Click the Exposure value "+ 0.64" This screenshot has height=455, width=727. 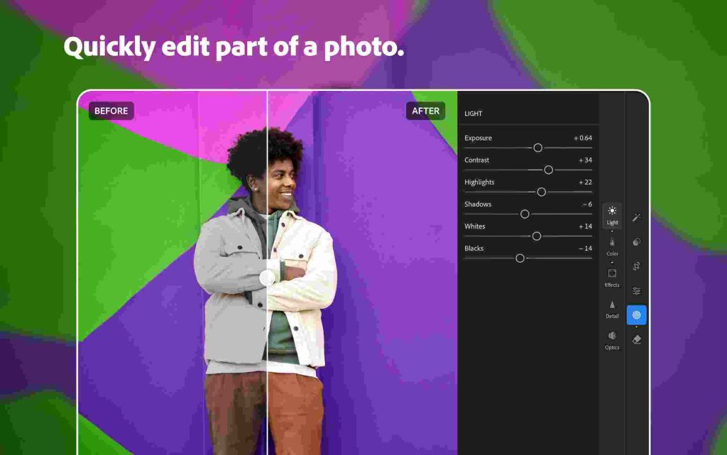pos(583,138)
